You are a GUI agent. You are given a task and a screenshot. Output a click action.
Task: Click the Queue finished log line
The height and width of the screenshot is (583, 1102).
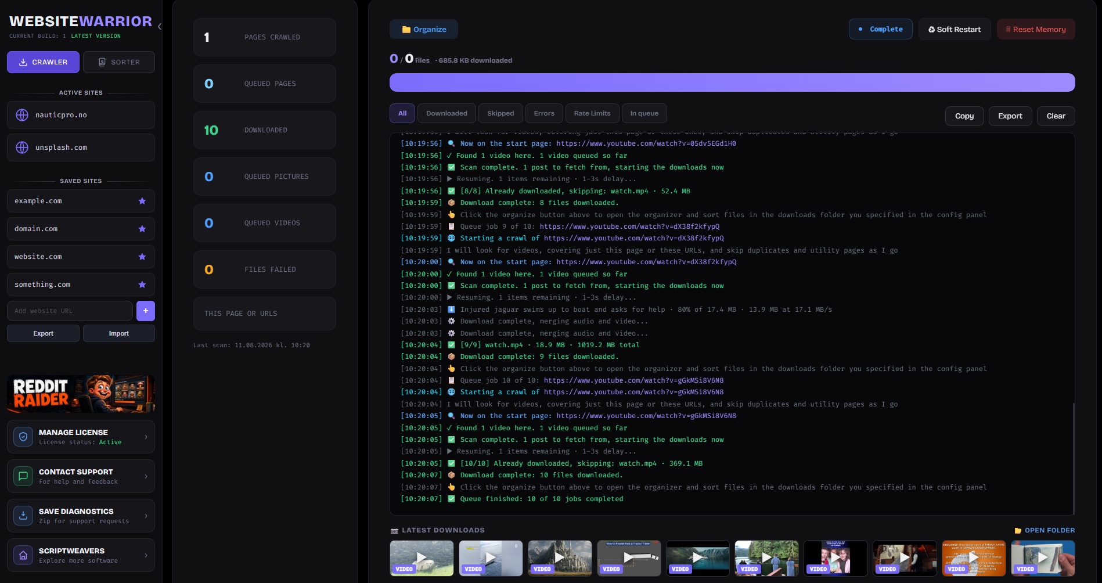512,499
